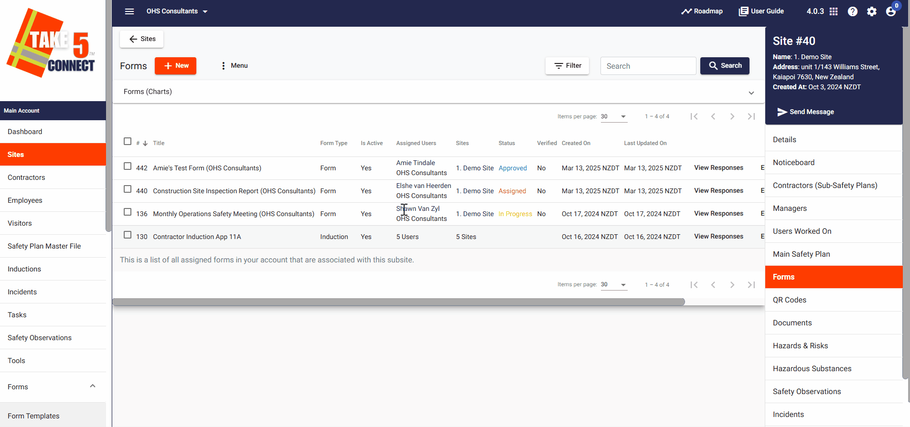This screenshot has width=910, height=427.
Task: Check the row for form 442
Action: pos(128,166)
